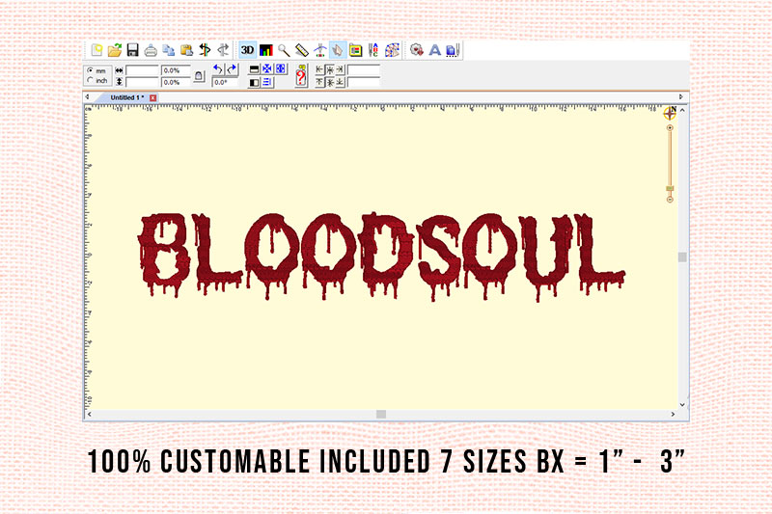The width and height of the screenshot is (772, 514).
Task: Click the vertical scrollbar down arrow
Action: coord(682,405)
